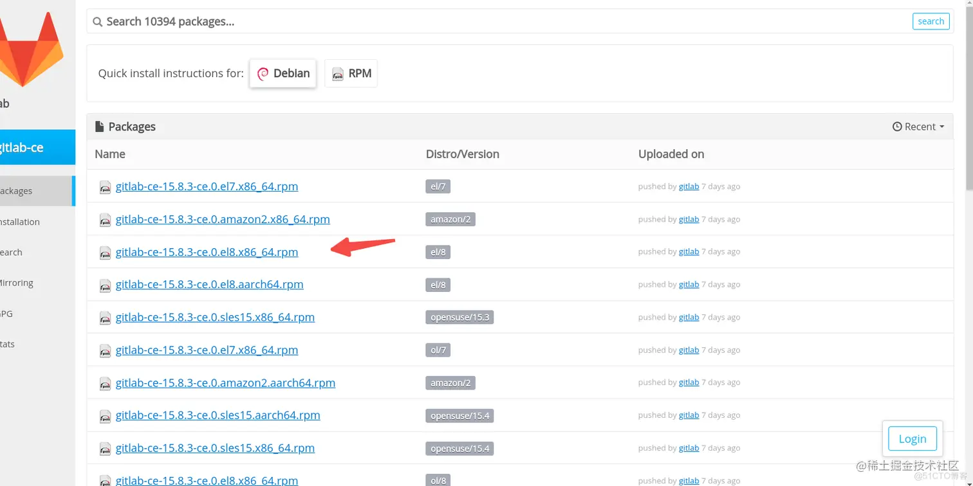Click the search magnifier icon
Viewport: 973px width, 486px height.
[x=98, y=22]
